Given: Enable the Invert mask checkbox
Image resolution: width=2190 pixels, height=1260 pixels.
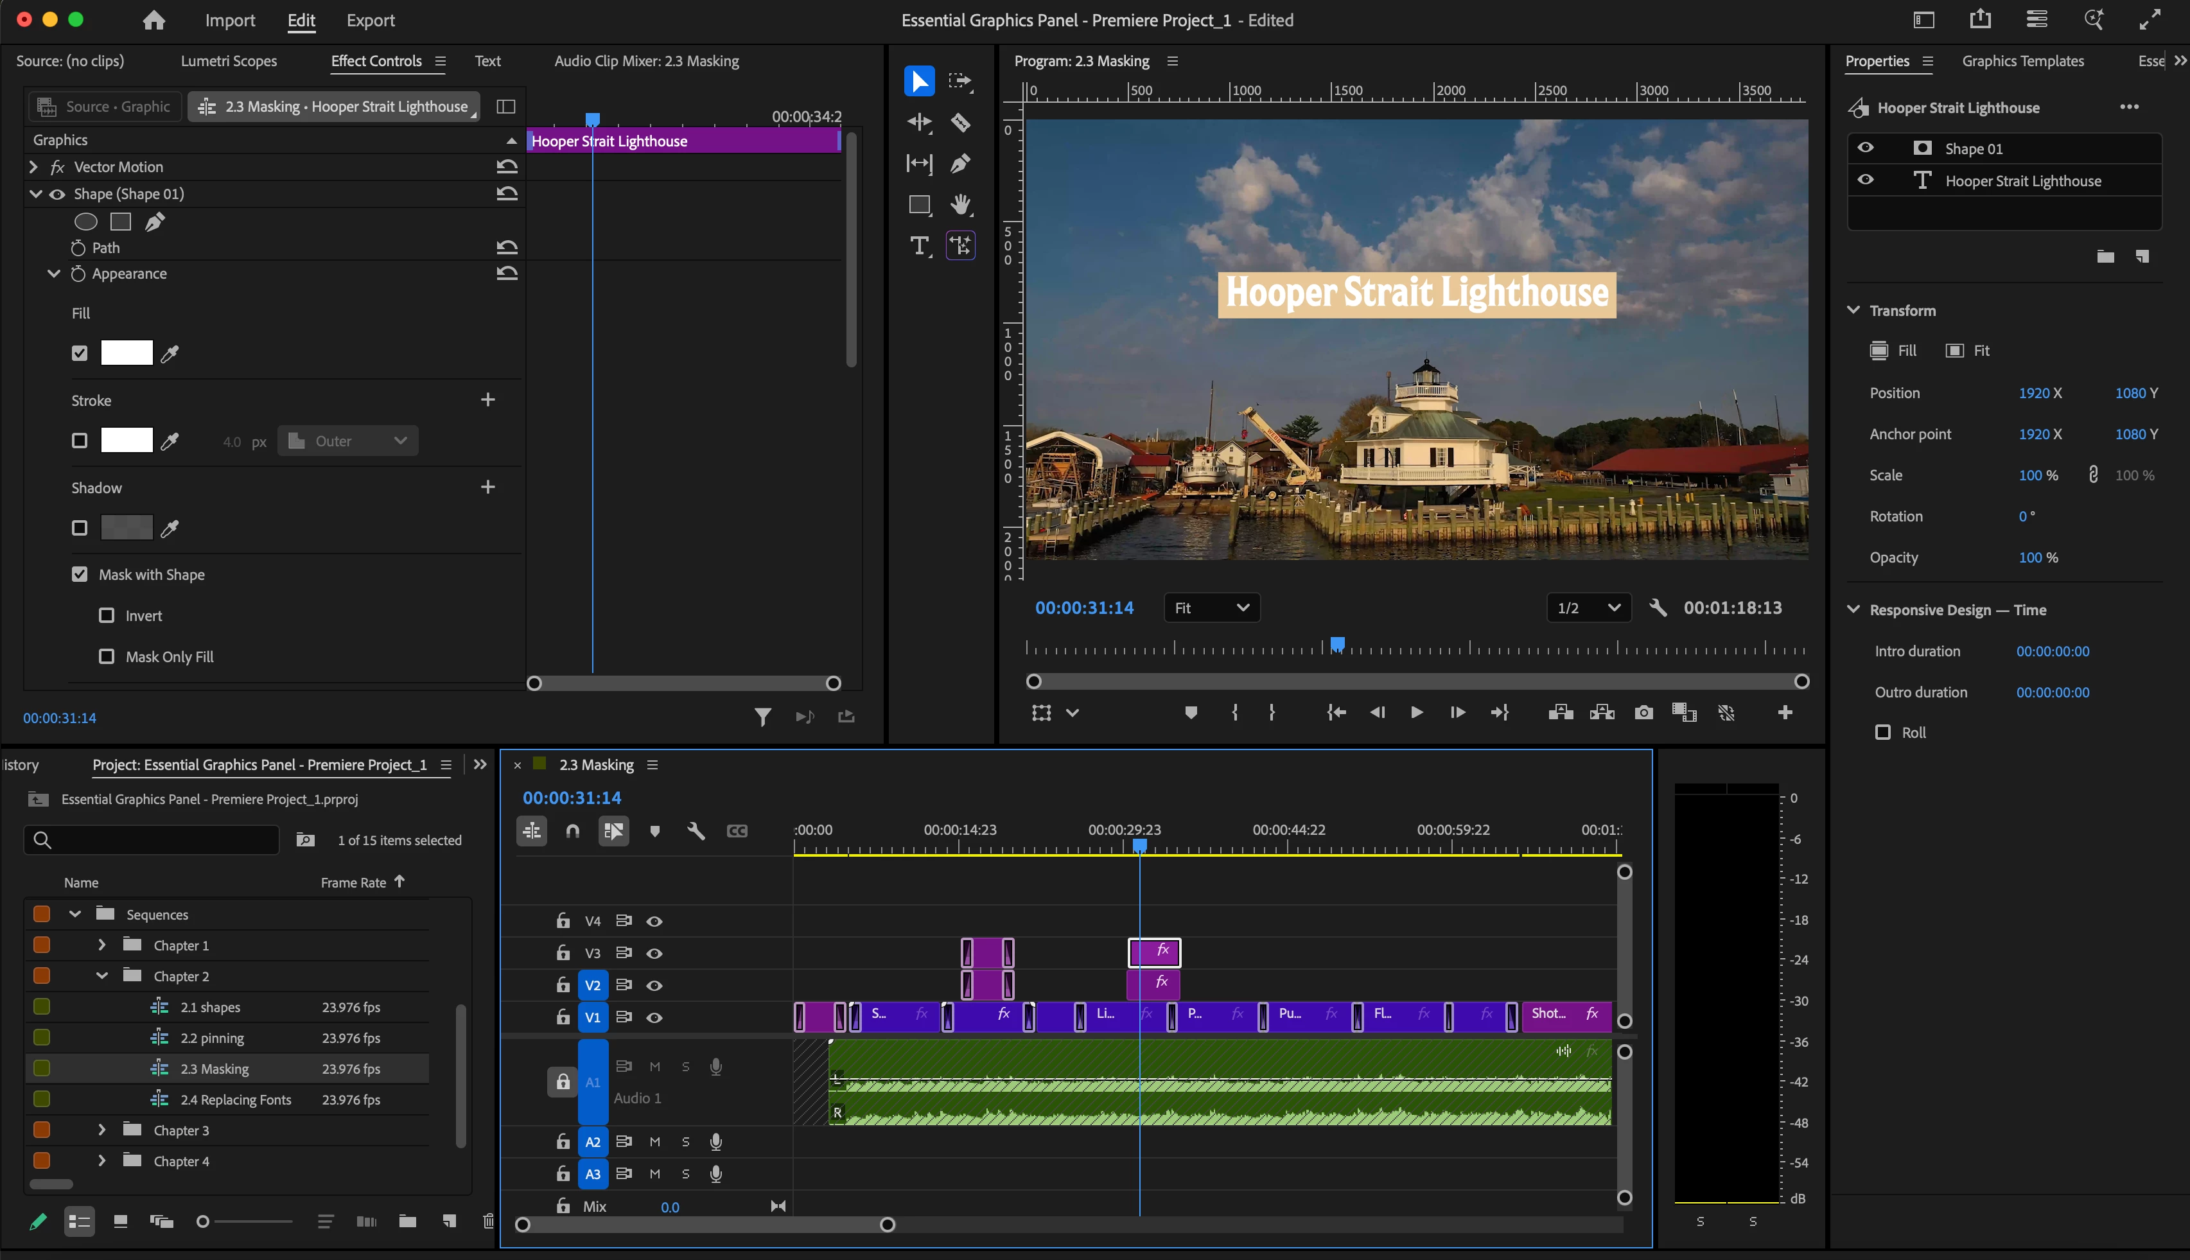Looking at the screenshot, I should pos(107,615).
